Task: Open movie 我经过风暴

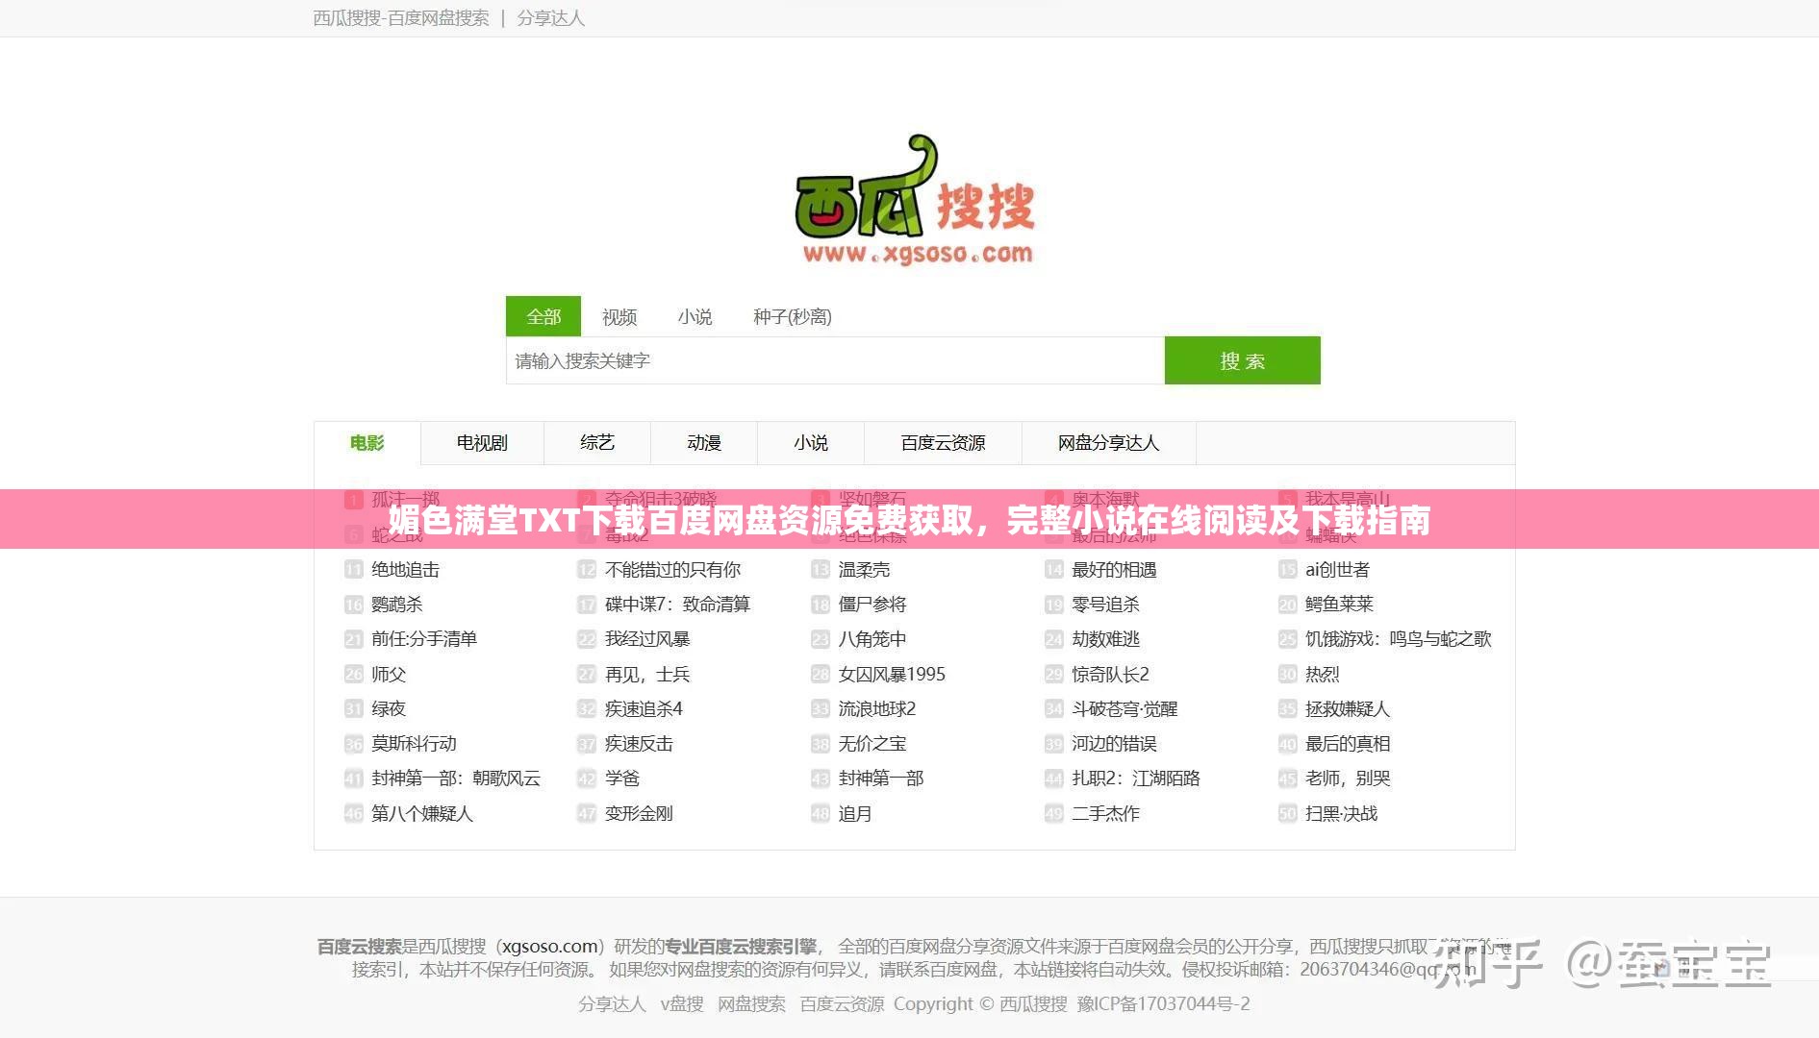Action: (x=647, y=639)
